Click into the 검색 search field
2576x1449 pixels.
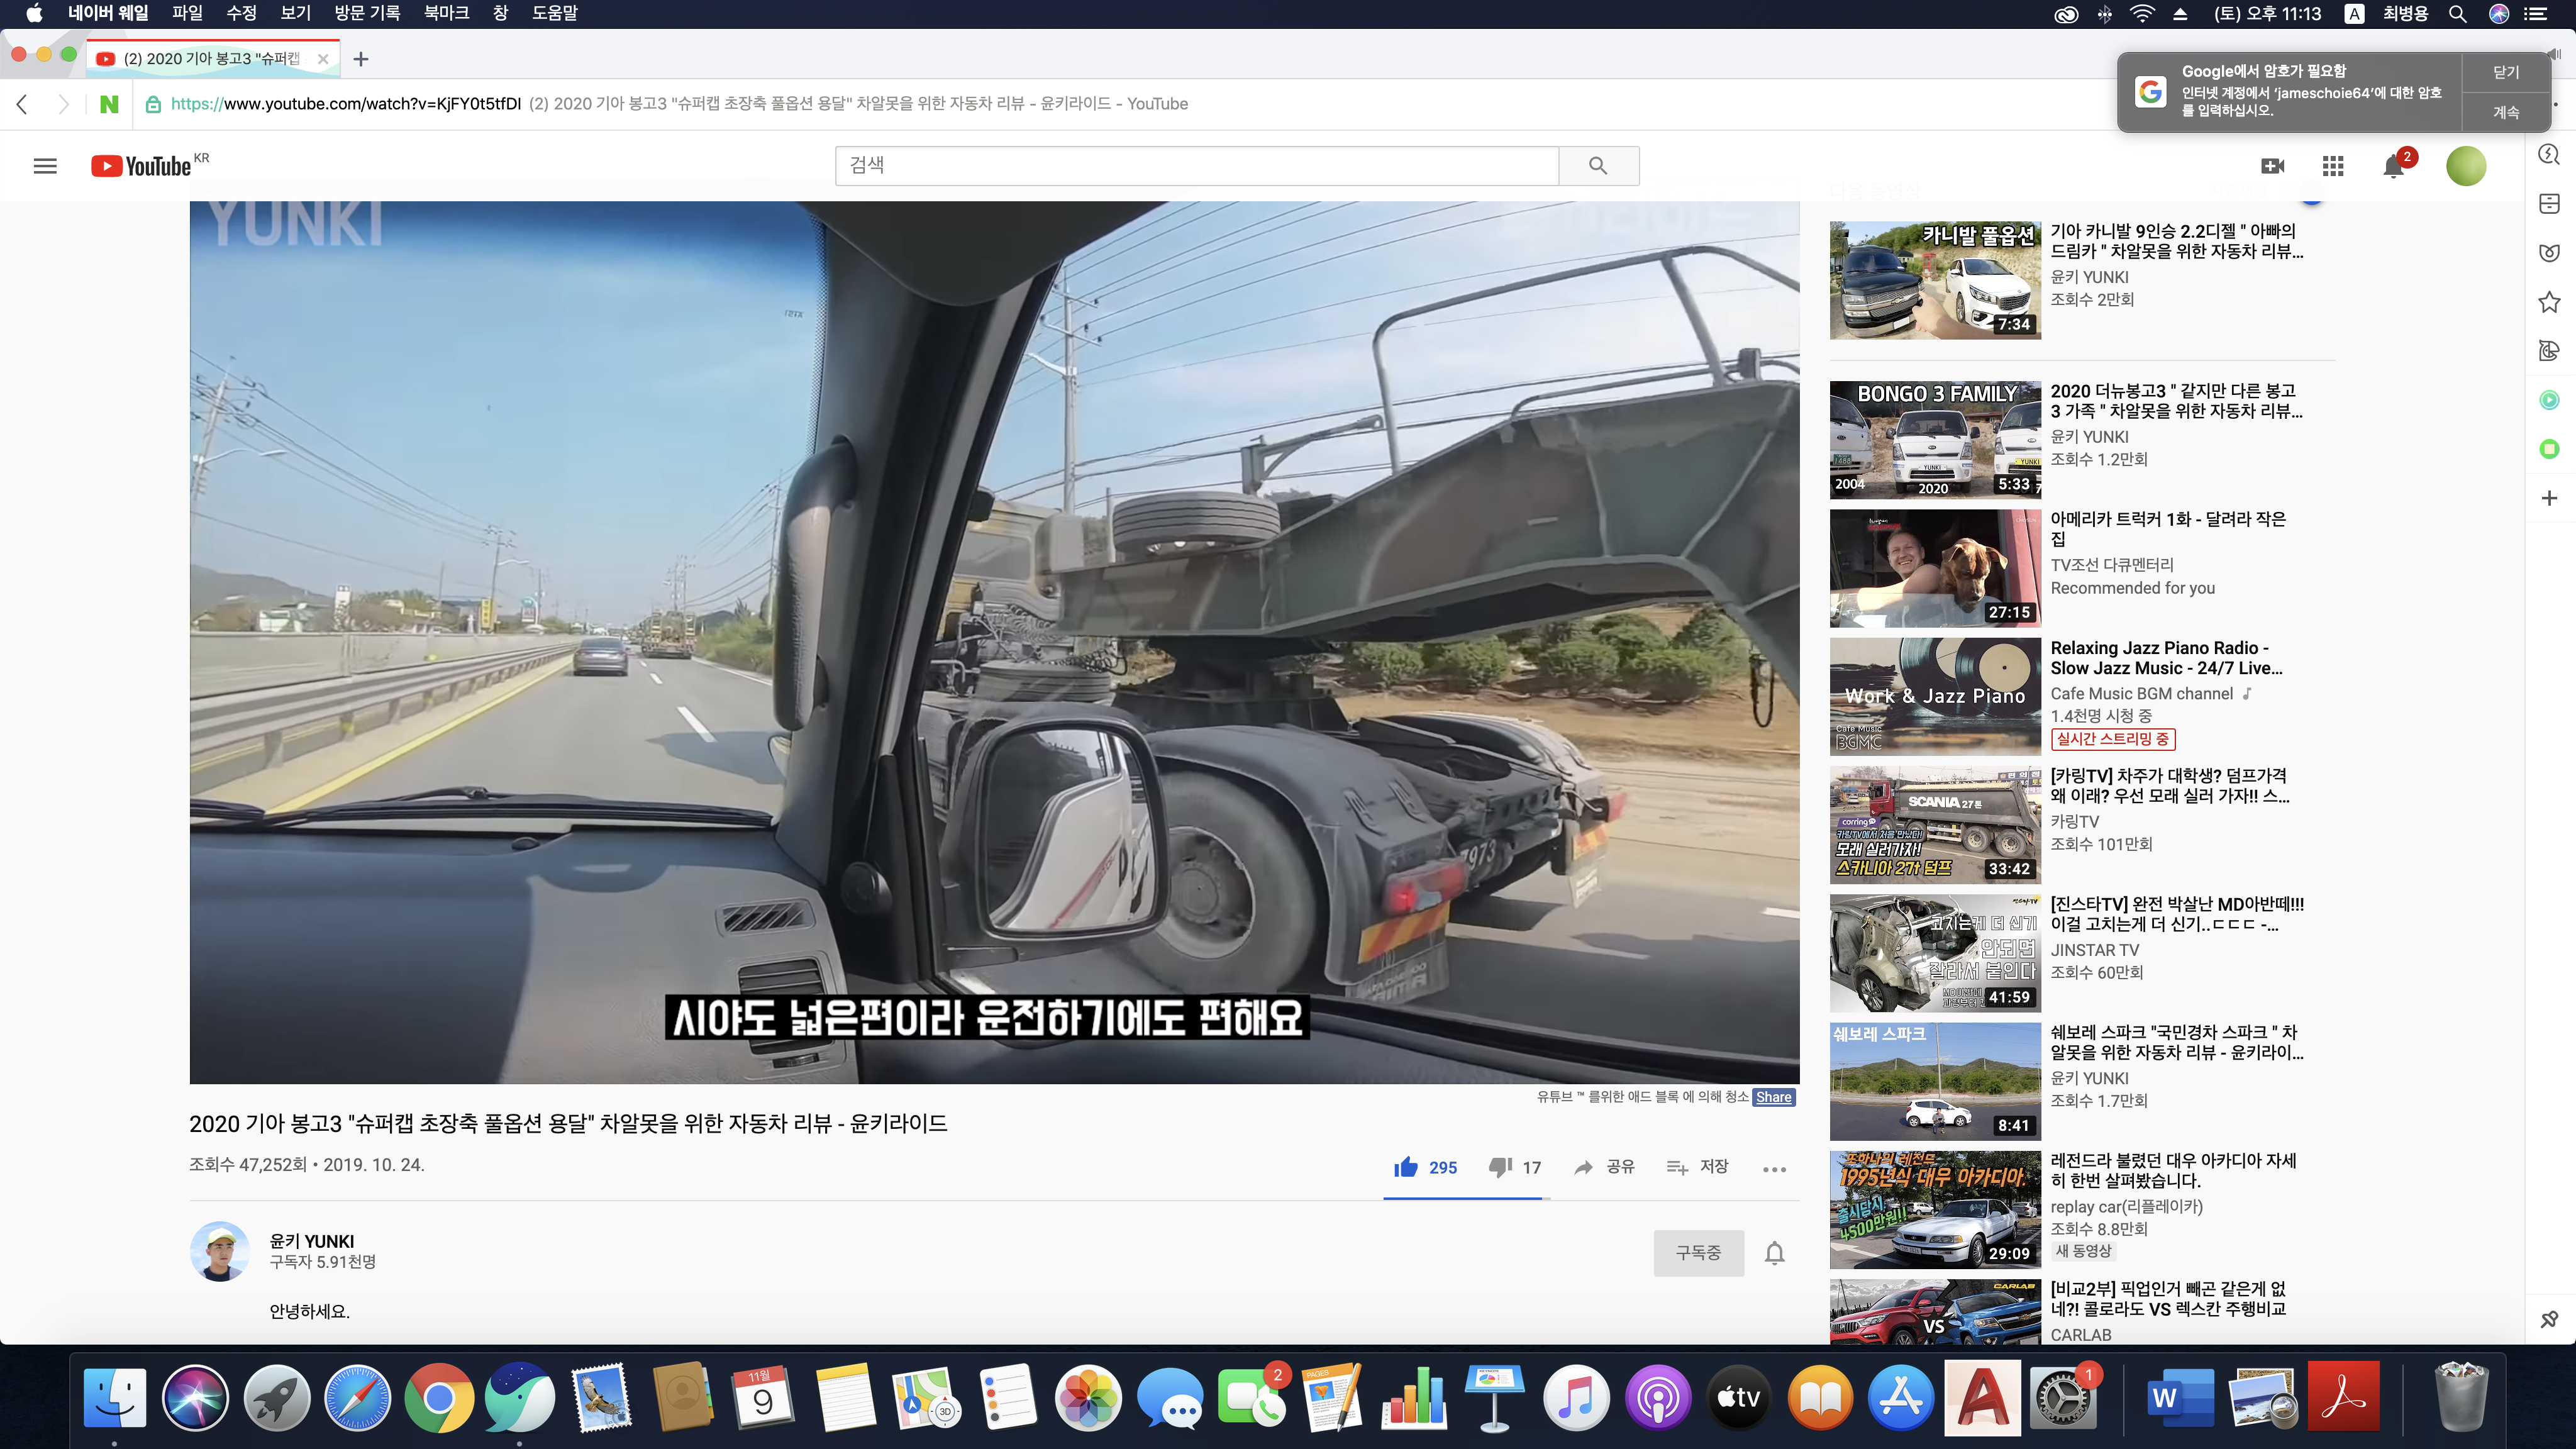coord(1196,166)
